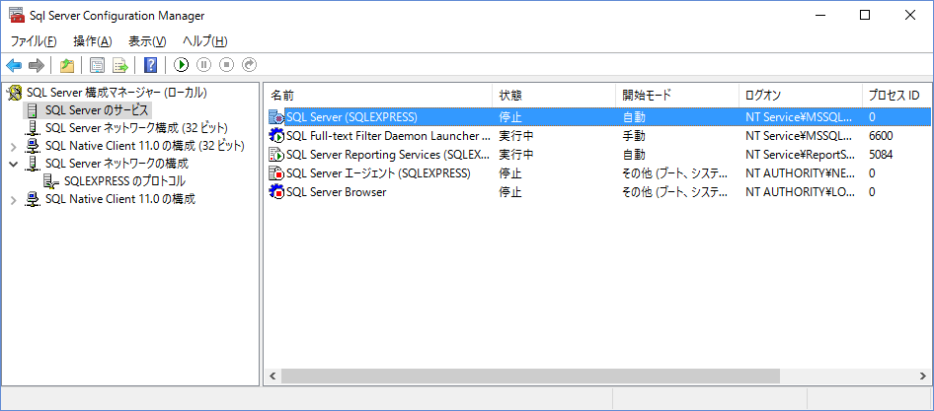Screen dimensions: 934x411
Task: Select SQL Server ネットワークの構成 tree label
Action: pyautogui.click(x=117, y=164)
